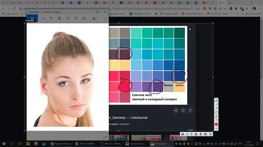
Task: Save the previewed image to a collection
Action: pyautogui.click(x=183, y=110)
